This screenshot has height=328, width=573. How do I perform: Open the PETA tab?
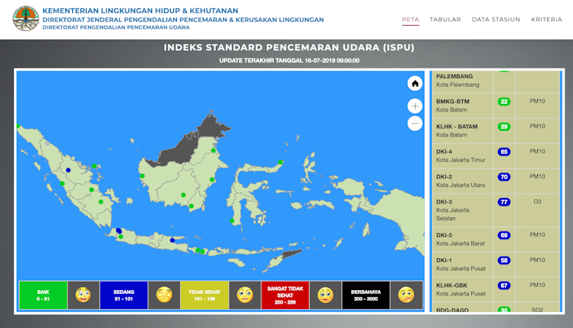[410, 19]
